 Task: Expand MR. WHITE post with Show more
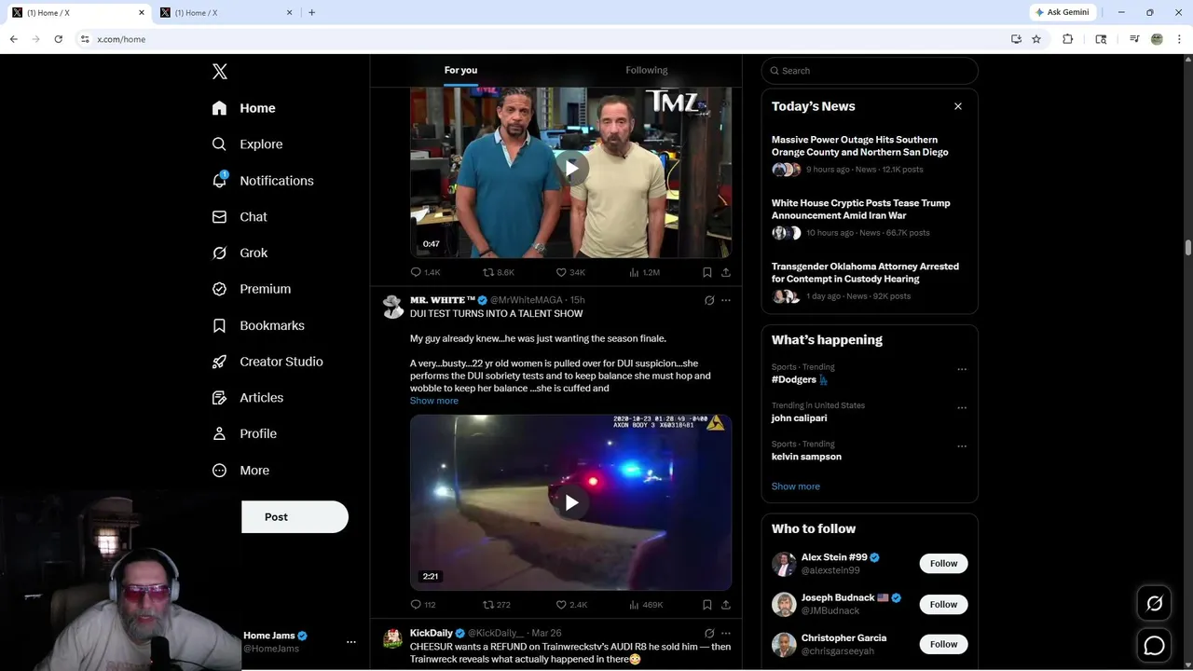pyautogui.click(x=434, y=401)
